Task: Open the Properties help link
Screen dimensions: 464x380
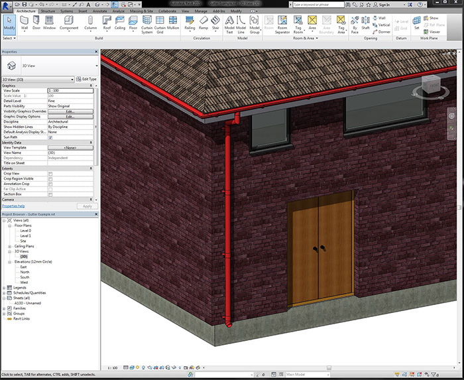Action: [13, 206]
